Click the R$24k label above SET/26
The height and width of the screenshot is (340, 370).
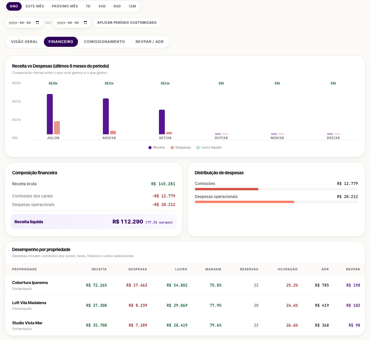click(165, 83)
